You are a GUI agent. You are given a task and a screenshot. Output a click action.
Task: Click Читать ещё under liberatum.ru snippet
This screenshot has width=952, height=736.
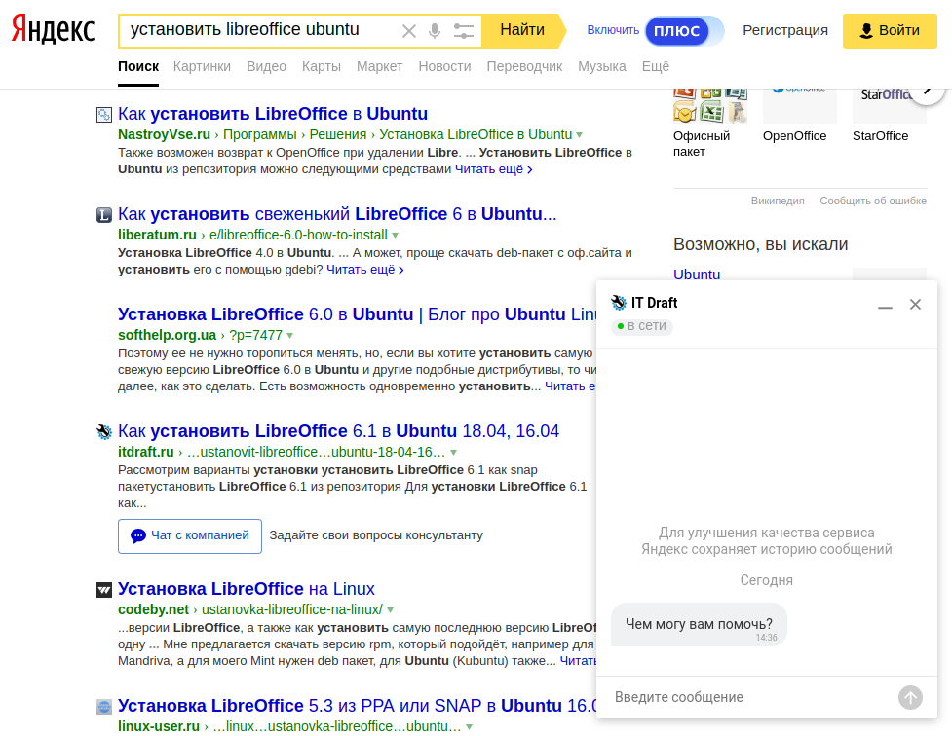[364, 270]
